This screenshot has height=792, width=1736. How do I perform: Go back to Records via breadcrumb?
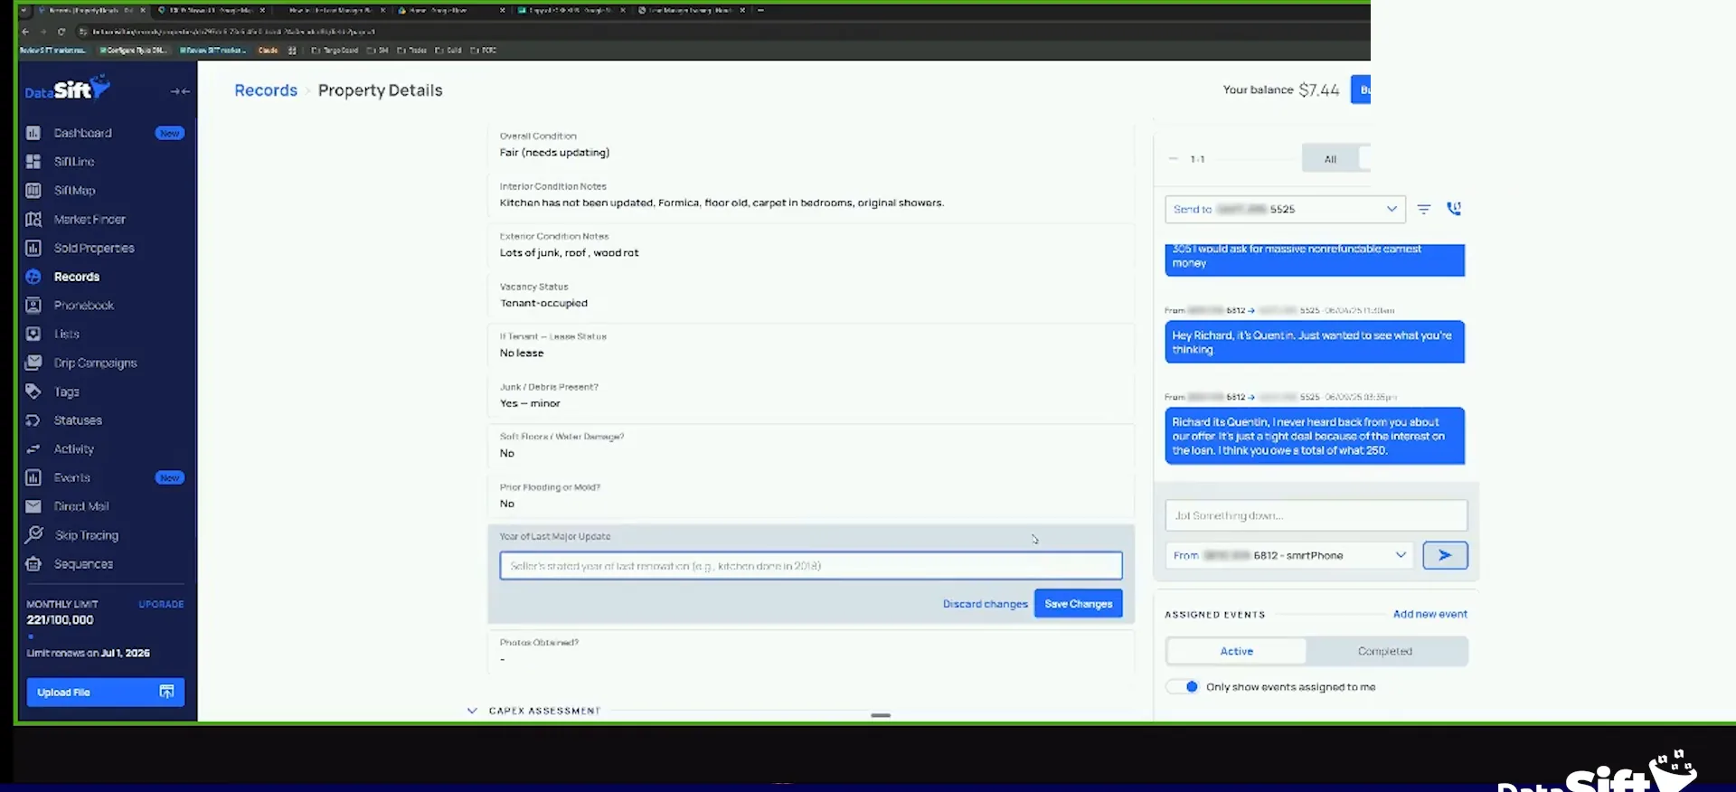click(266, 90)
